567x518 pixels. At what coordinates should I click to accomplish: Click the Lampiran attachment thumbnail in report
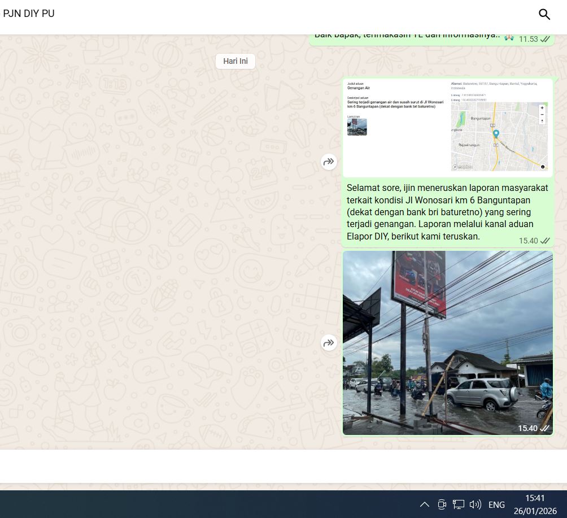pyautogui.click(x=357, y=127)
